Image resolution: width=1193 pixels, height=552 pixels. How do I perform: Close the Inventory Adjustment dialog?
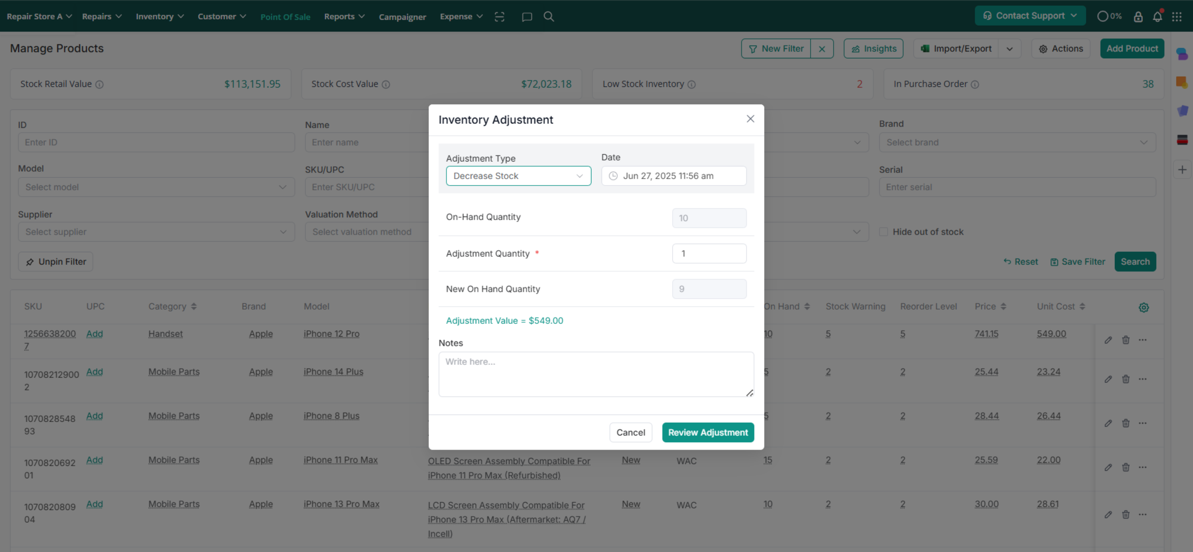tap(750, 119)
